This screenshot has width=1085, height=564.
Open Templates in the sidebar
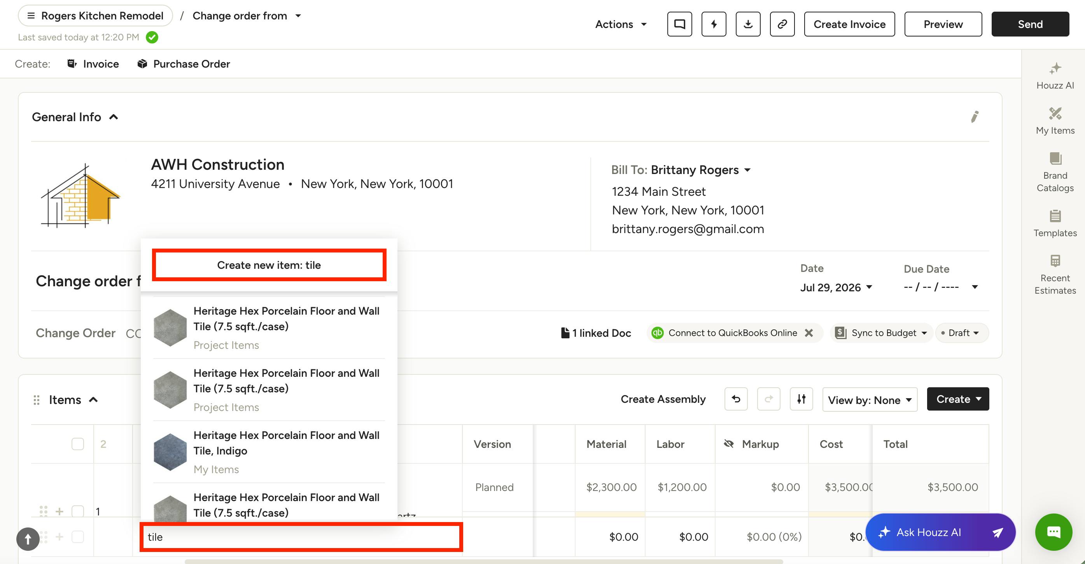click(1055, 224)
